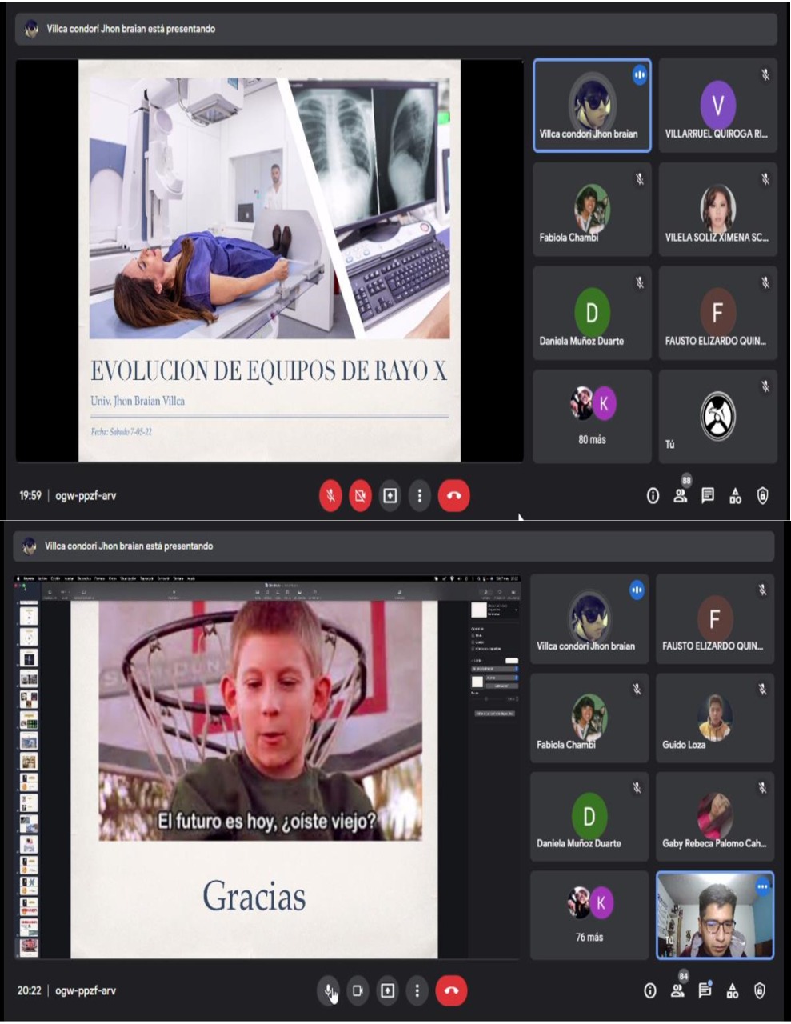Open the chat panel in the 20:22 meeting
The height and width of the screenshot is (1024, 791).
pyautogui.click(x=705, y=991)
